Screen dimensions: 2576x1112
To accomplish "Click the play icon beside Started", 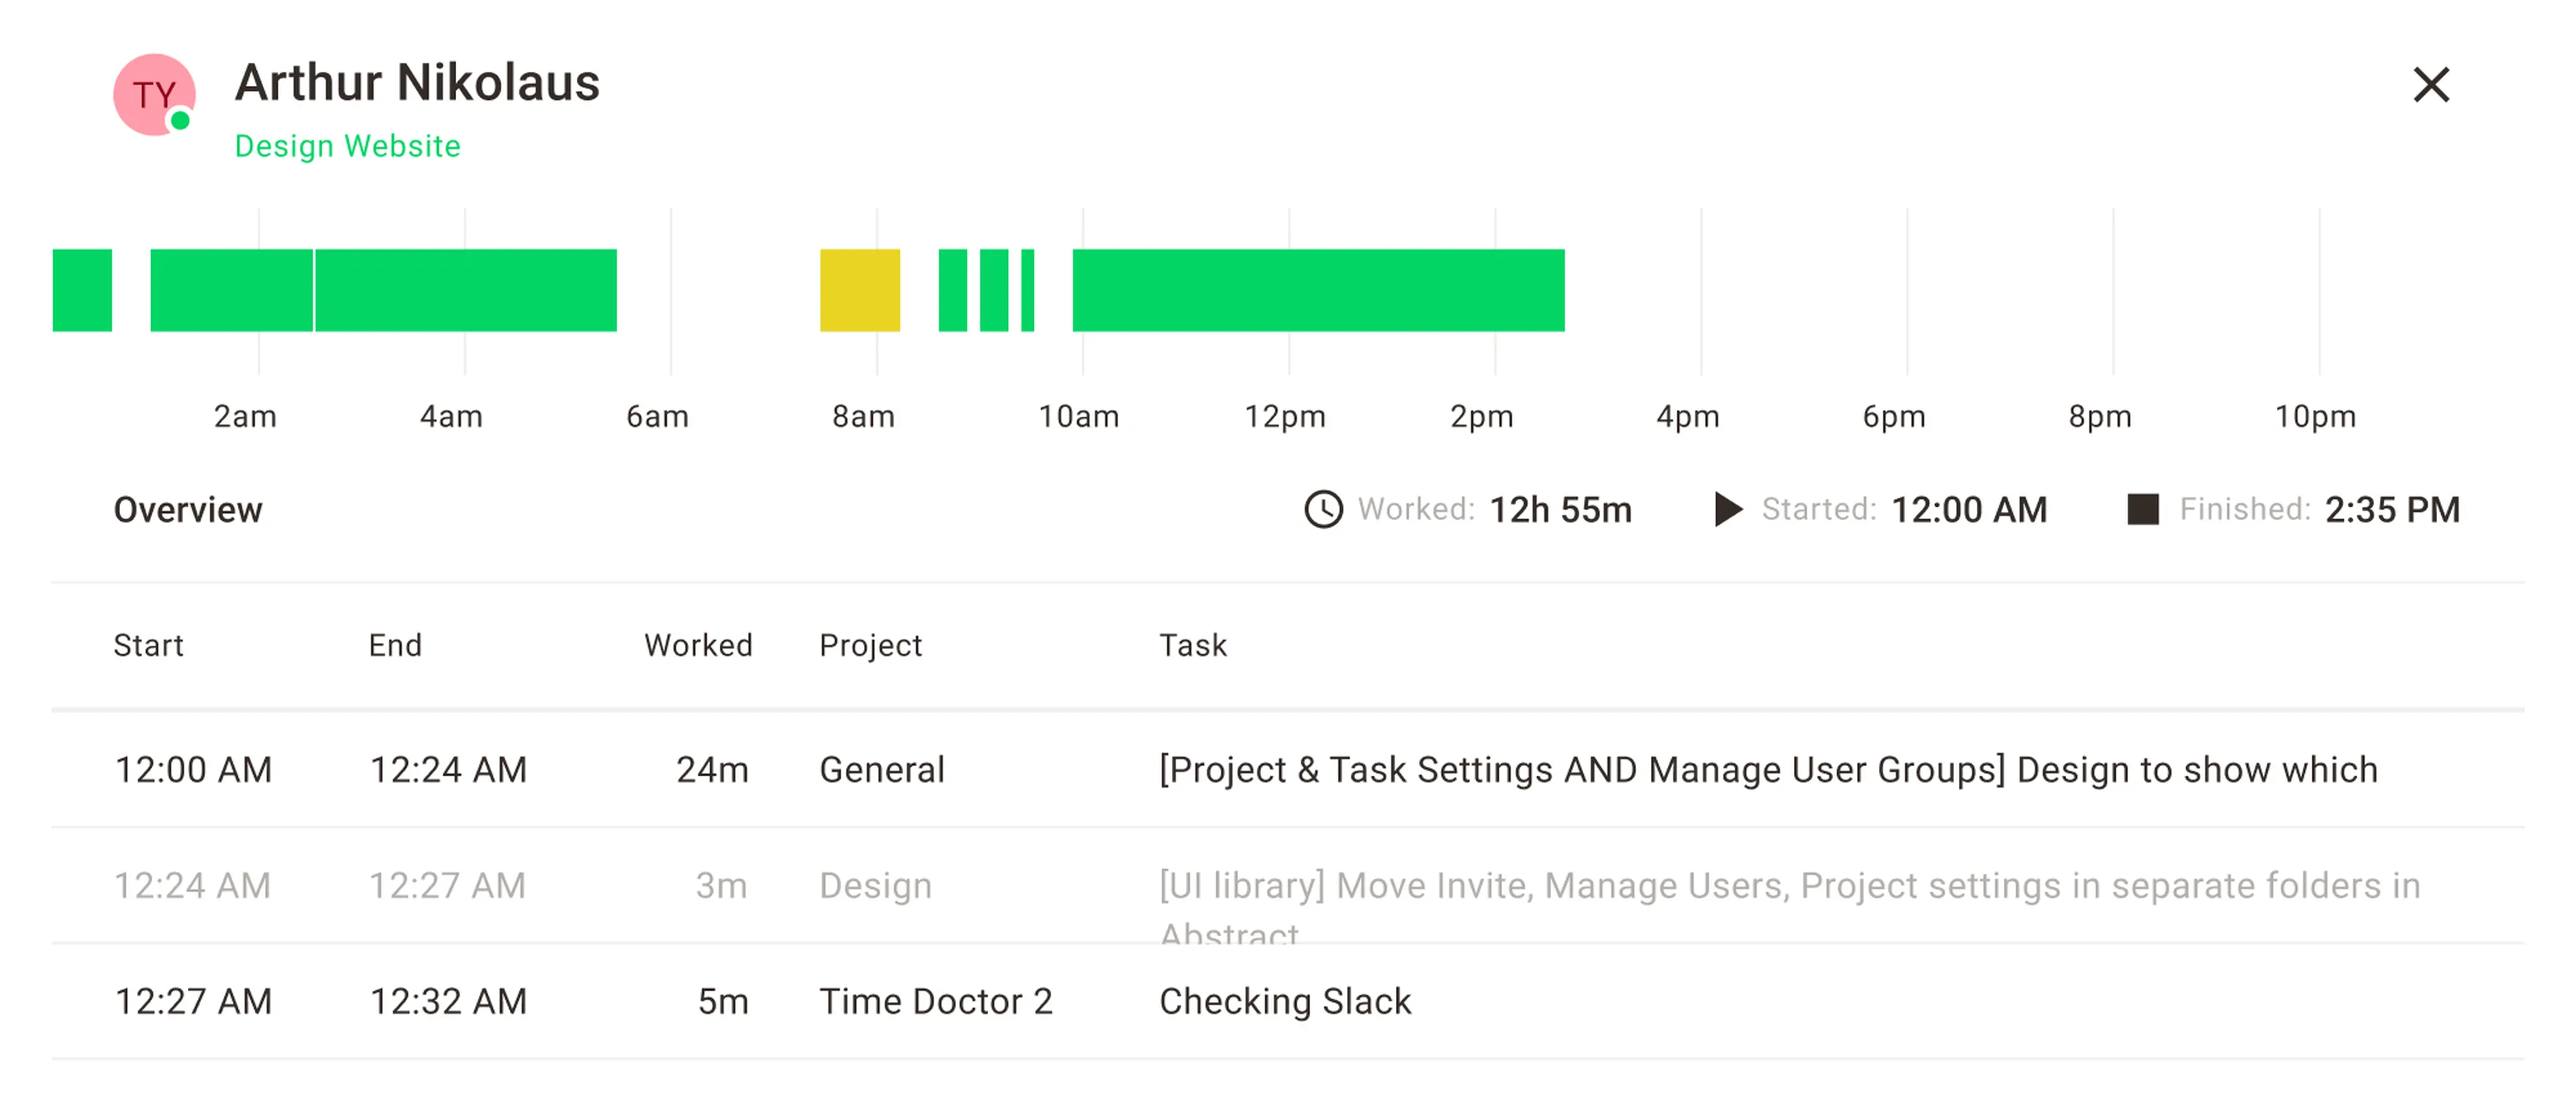I will pos(1727,509).
